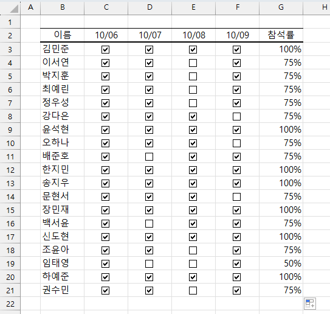Select the name cell 송지우
Image resolution: width=330 pixels, height=314 pixels.
tap(63, 183)
